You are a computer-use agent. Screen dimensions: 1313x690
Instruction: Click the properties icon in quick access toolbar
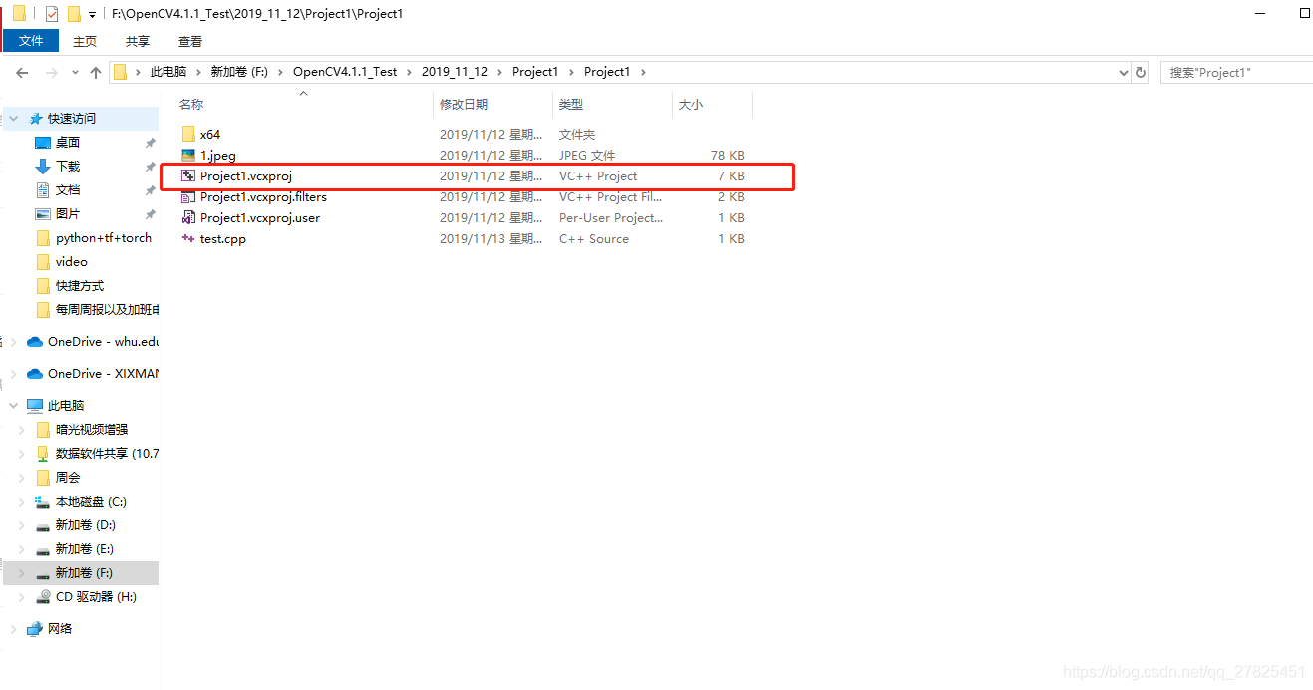pos(49,13)
